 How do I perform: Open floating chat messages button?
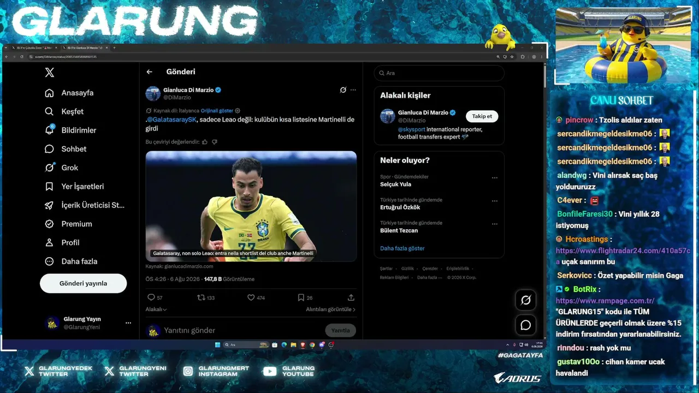coord(526,325)
